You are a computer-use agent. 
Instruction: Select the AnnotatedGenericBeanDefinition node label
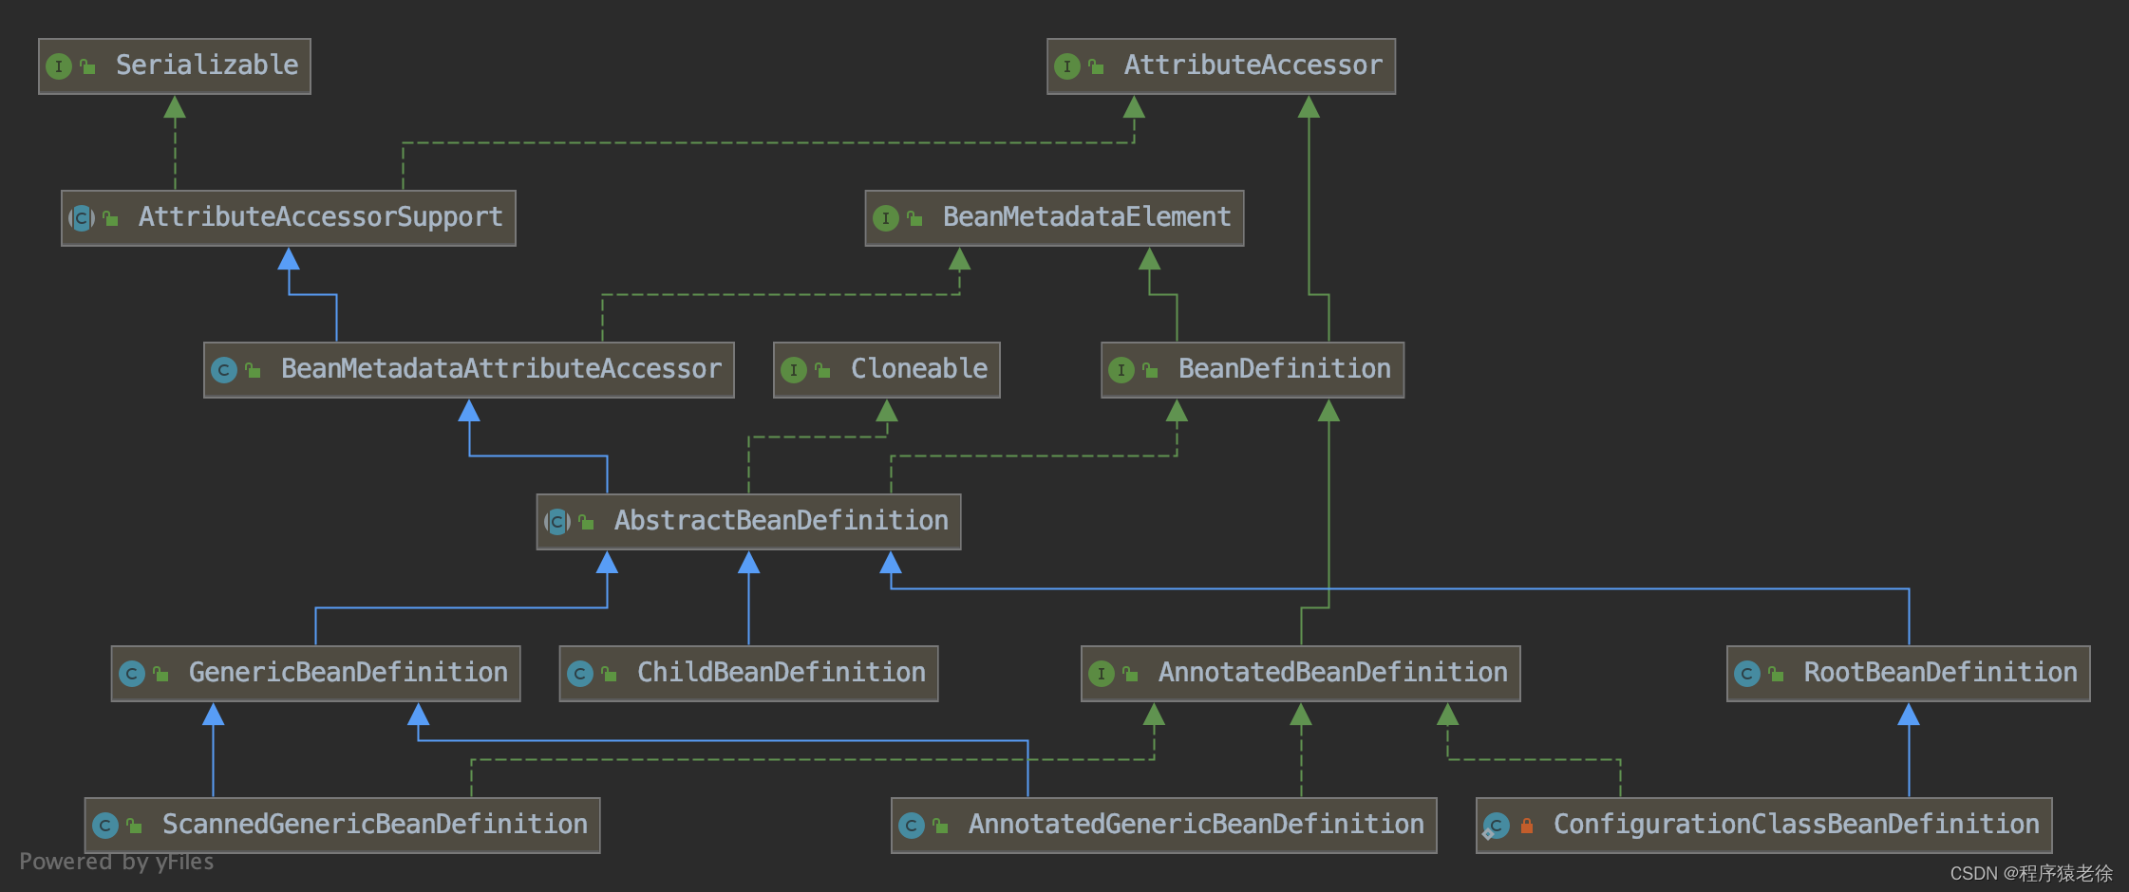[1196, 825]
